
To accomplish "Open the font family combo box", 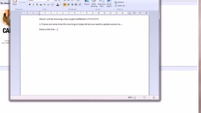I will click(x=37, y=0).
